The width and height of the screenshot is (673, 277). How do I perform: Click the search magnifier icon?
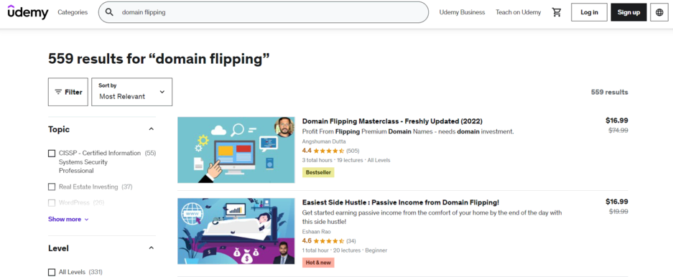[x=109, y=12]
